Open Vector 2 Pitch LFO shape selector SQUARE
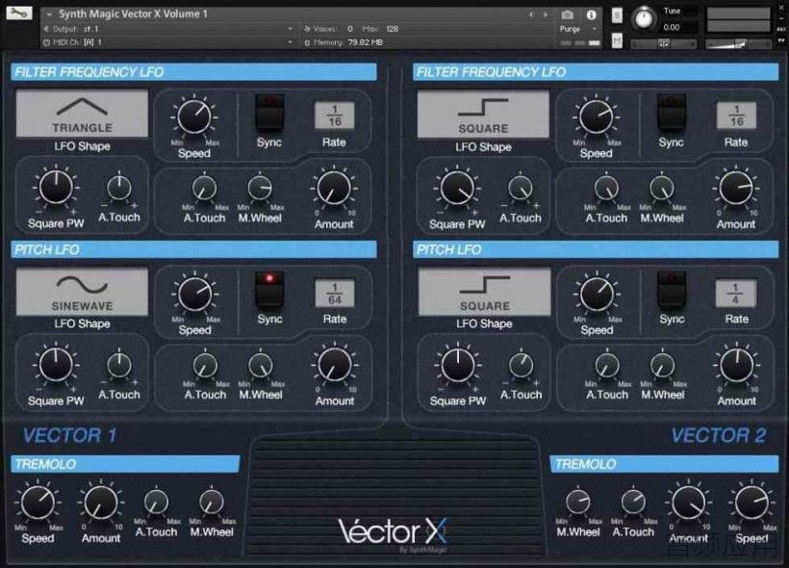 484,292
